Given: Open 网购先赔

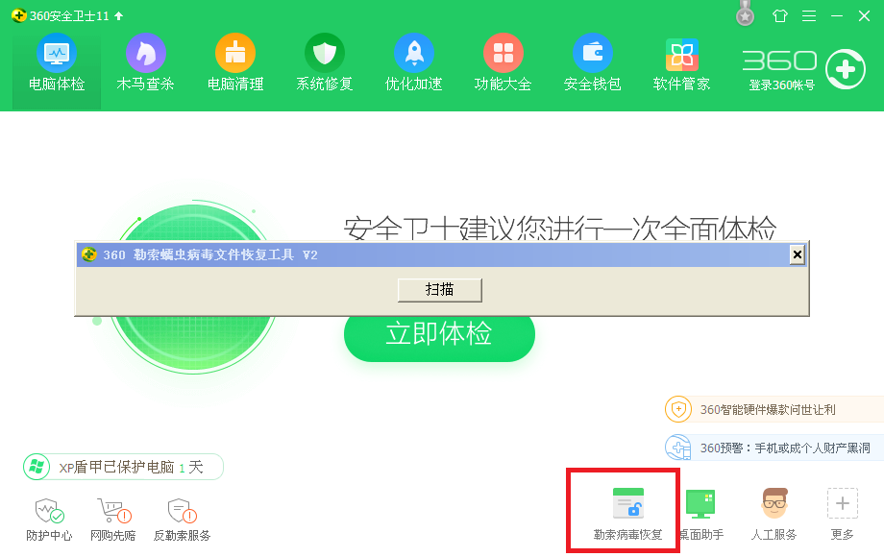Looking at the screenshot, I should (112, 520).
